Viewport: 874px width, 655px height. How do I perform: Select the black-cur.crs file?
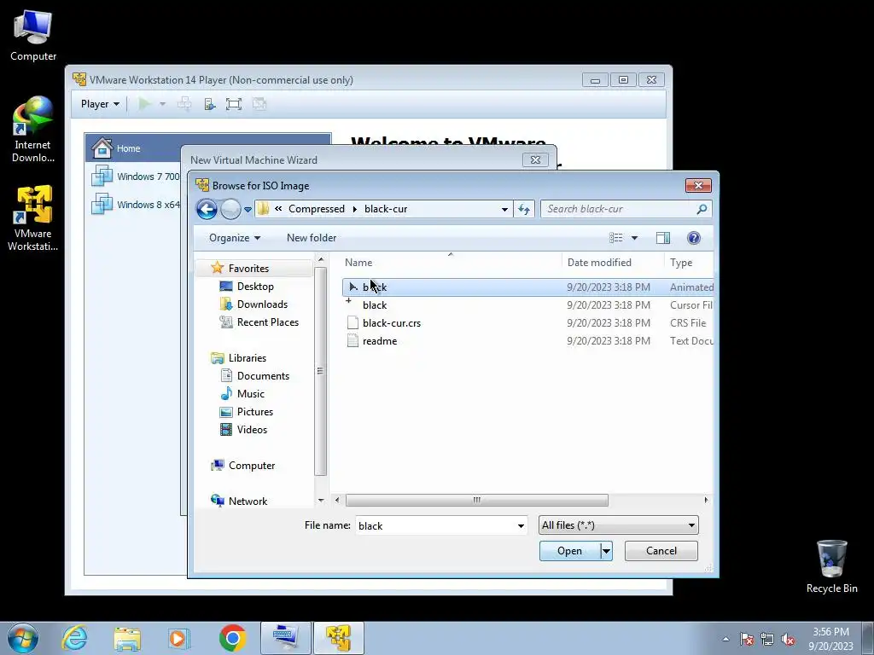point(527,322)
